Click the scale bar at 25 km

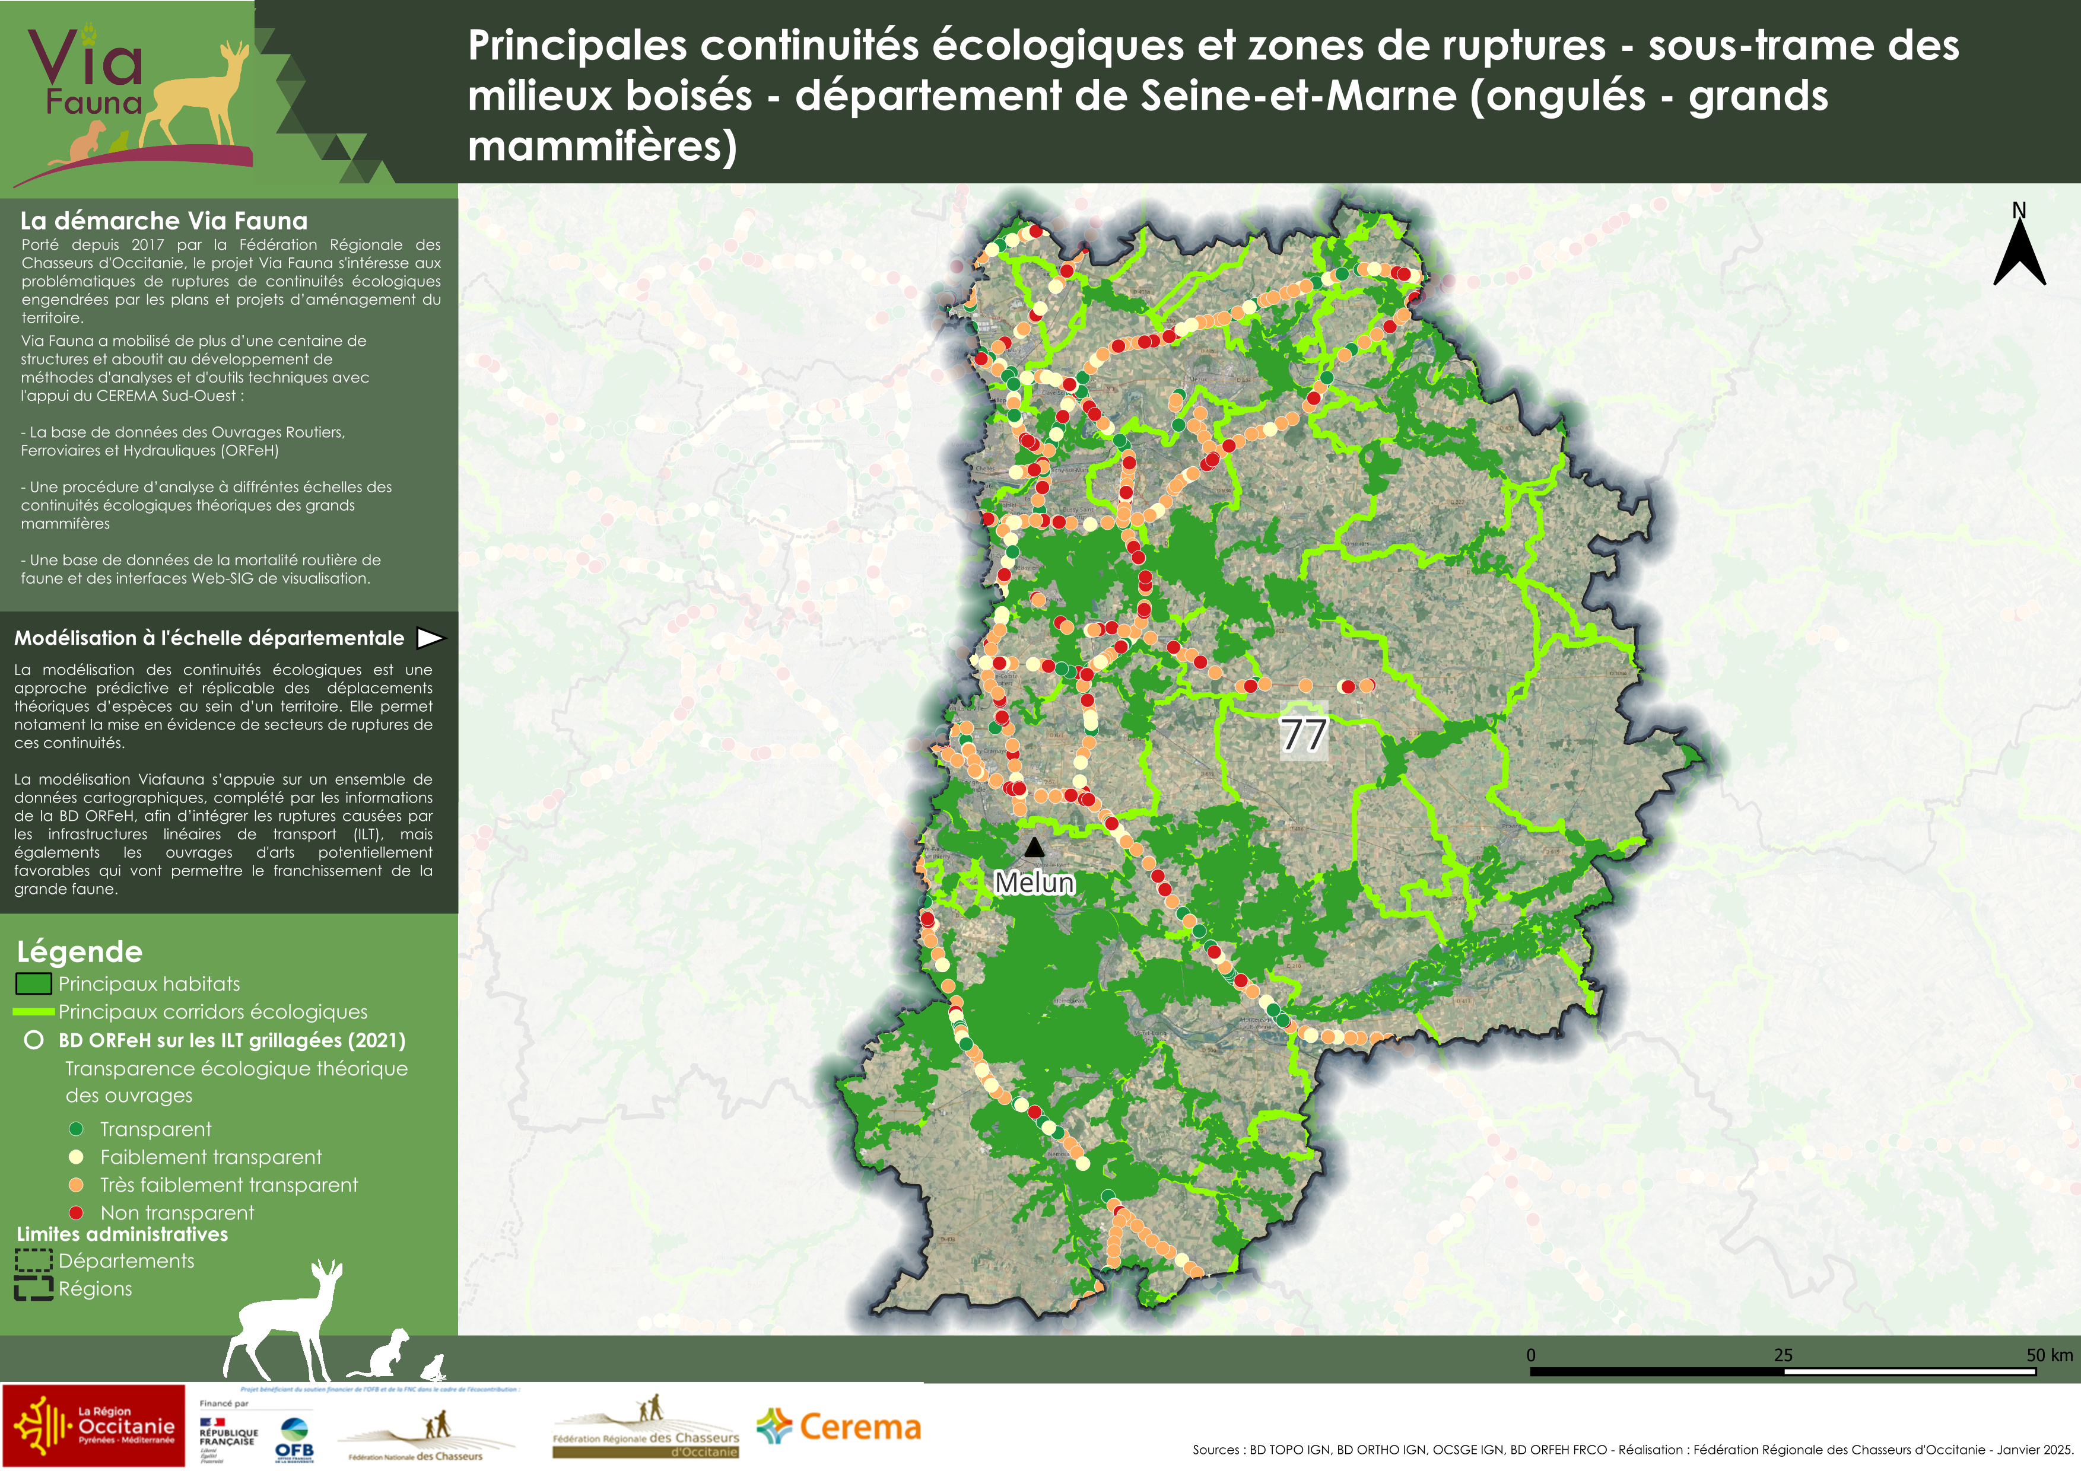coord(1783,1371)
